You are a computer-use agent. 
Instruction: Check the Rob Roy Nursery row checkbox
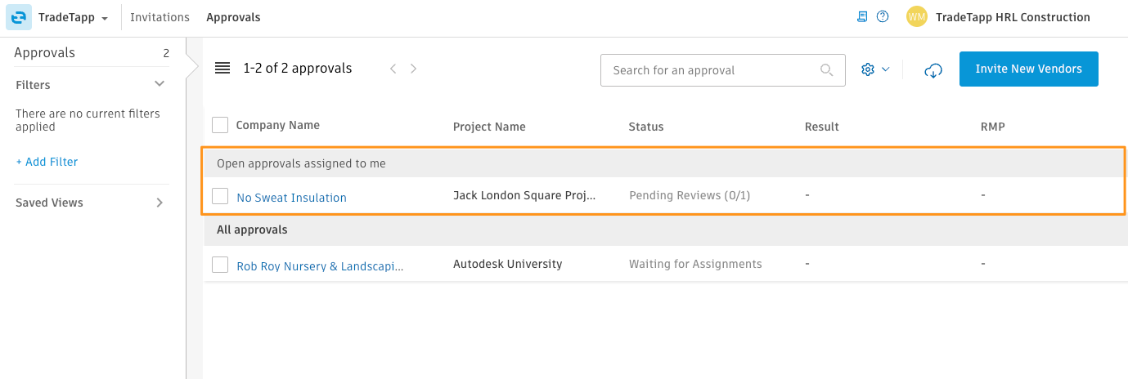tap(219, 265)
